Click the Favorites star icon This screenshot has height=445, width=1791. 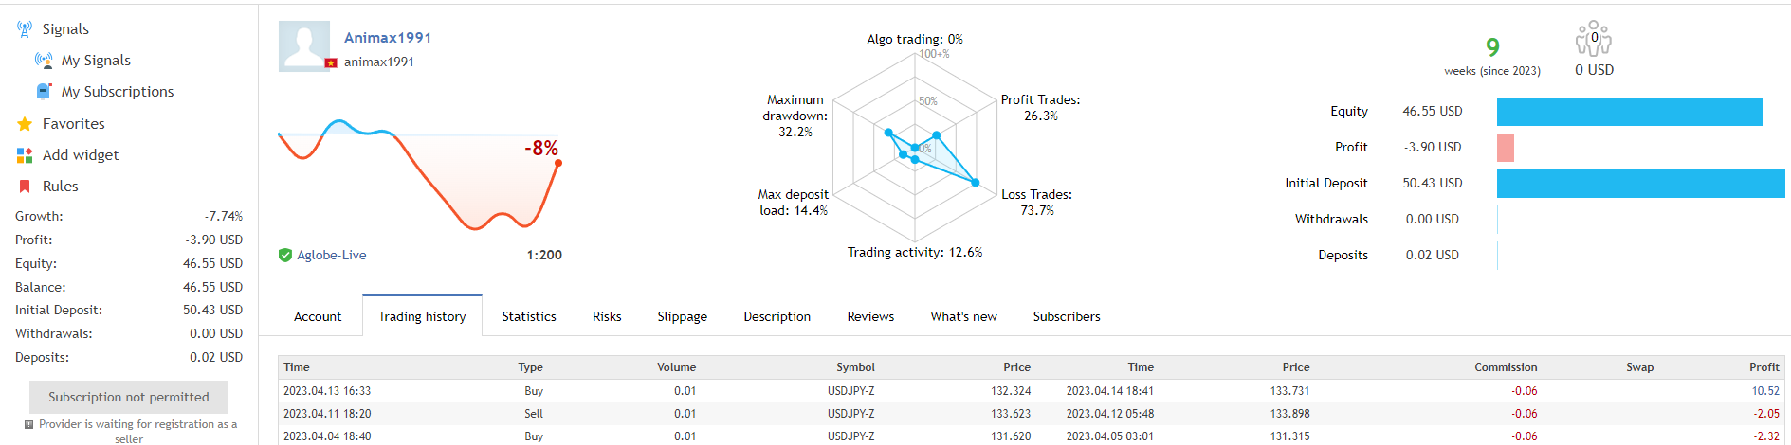point(25,124)
